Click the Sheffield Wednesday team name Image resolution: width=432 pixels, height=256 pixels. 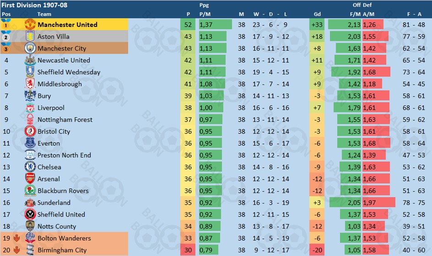69,72
